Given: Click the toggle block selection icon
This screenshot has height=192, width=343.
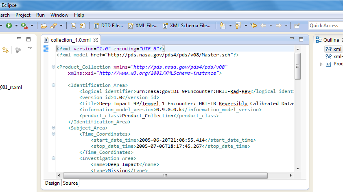Looking at the screenshot, I should [74, 26].
